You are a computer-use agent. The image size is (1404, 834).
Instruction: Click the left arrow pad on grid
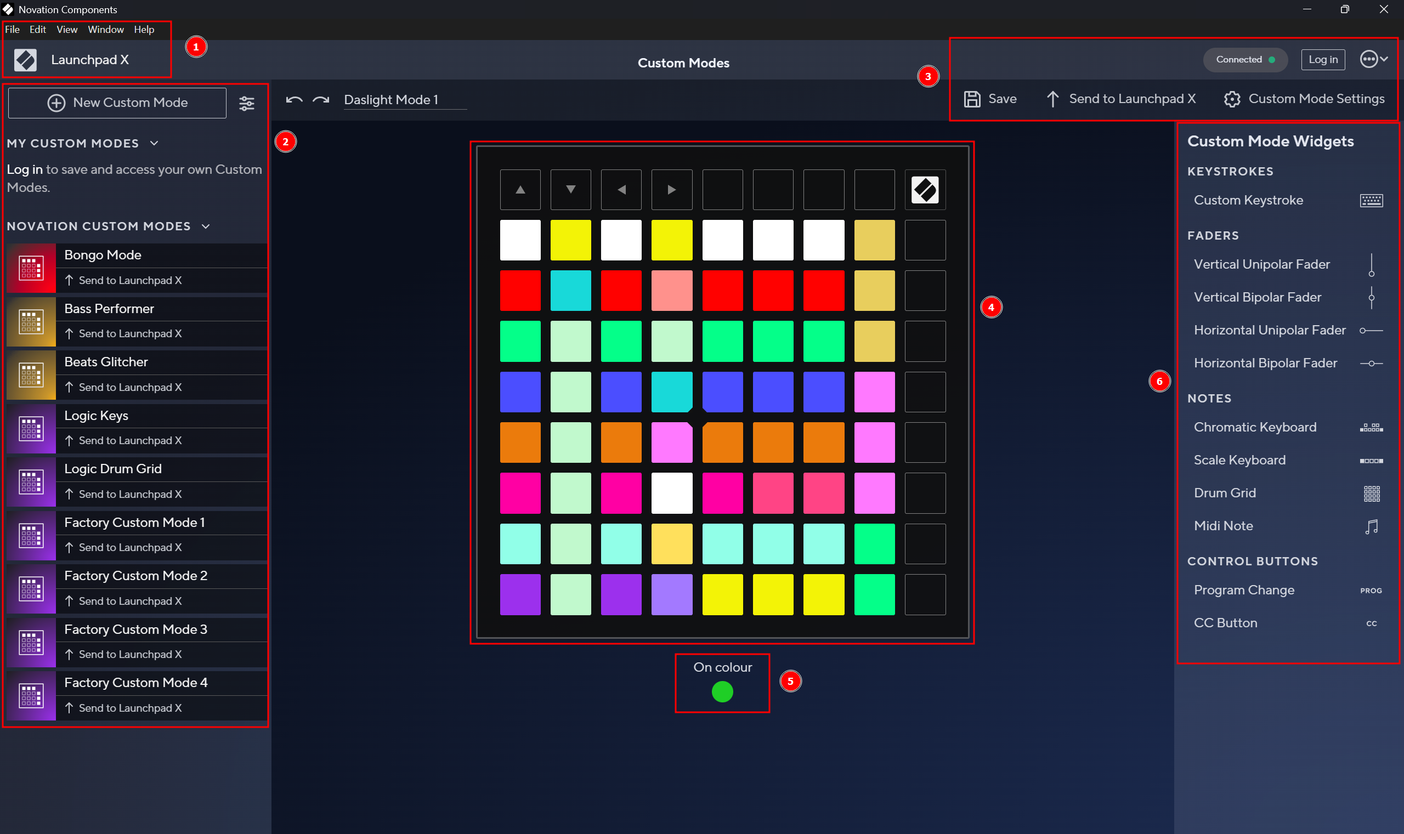pos(621,189)
